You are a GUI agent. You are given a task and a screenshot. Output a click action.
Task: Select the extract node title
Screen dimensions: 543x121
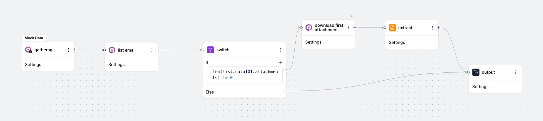pos(405,28)
